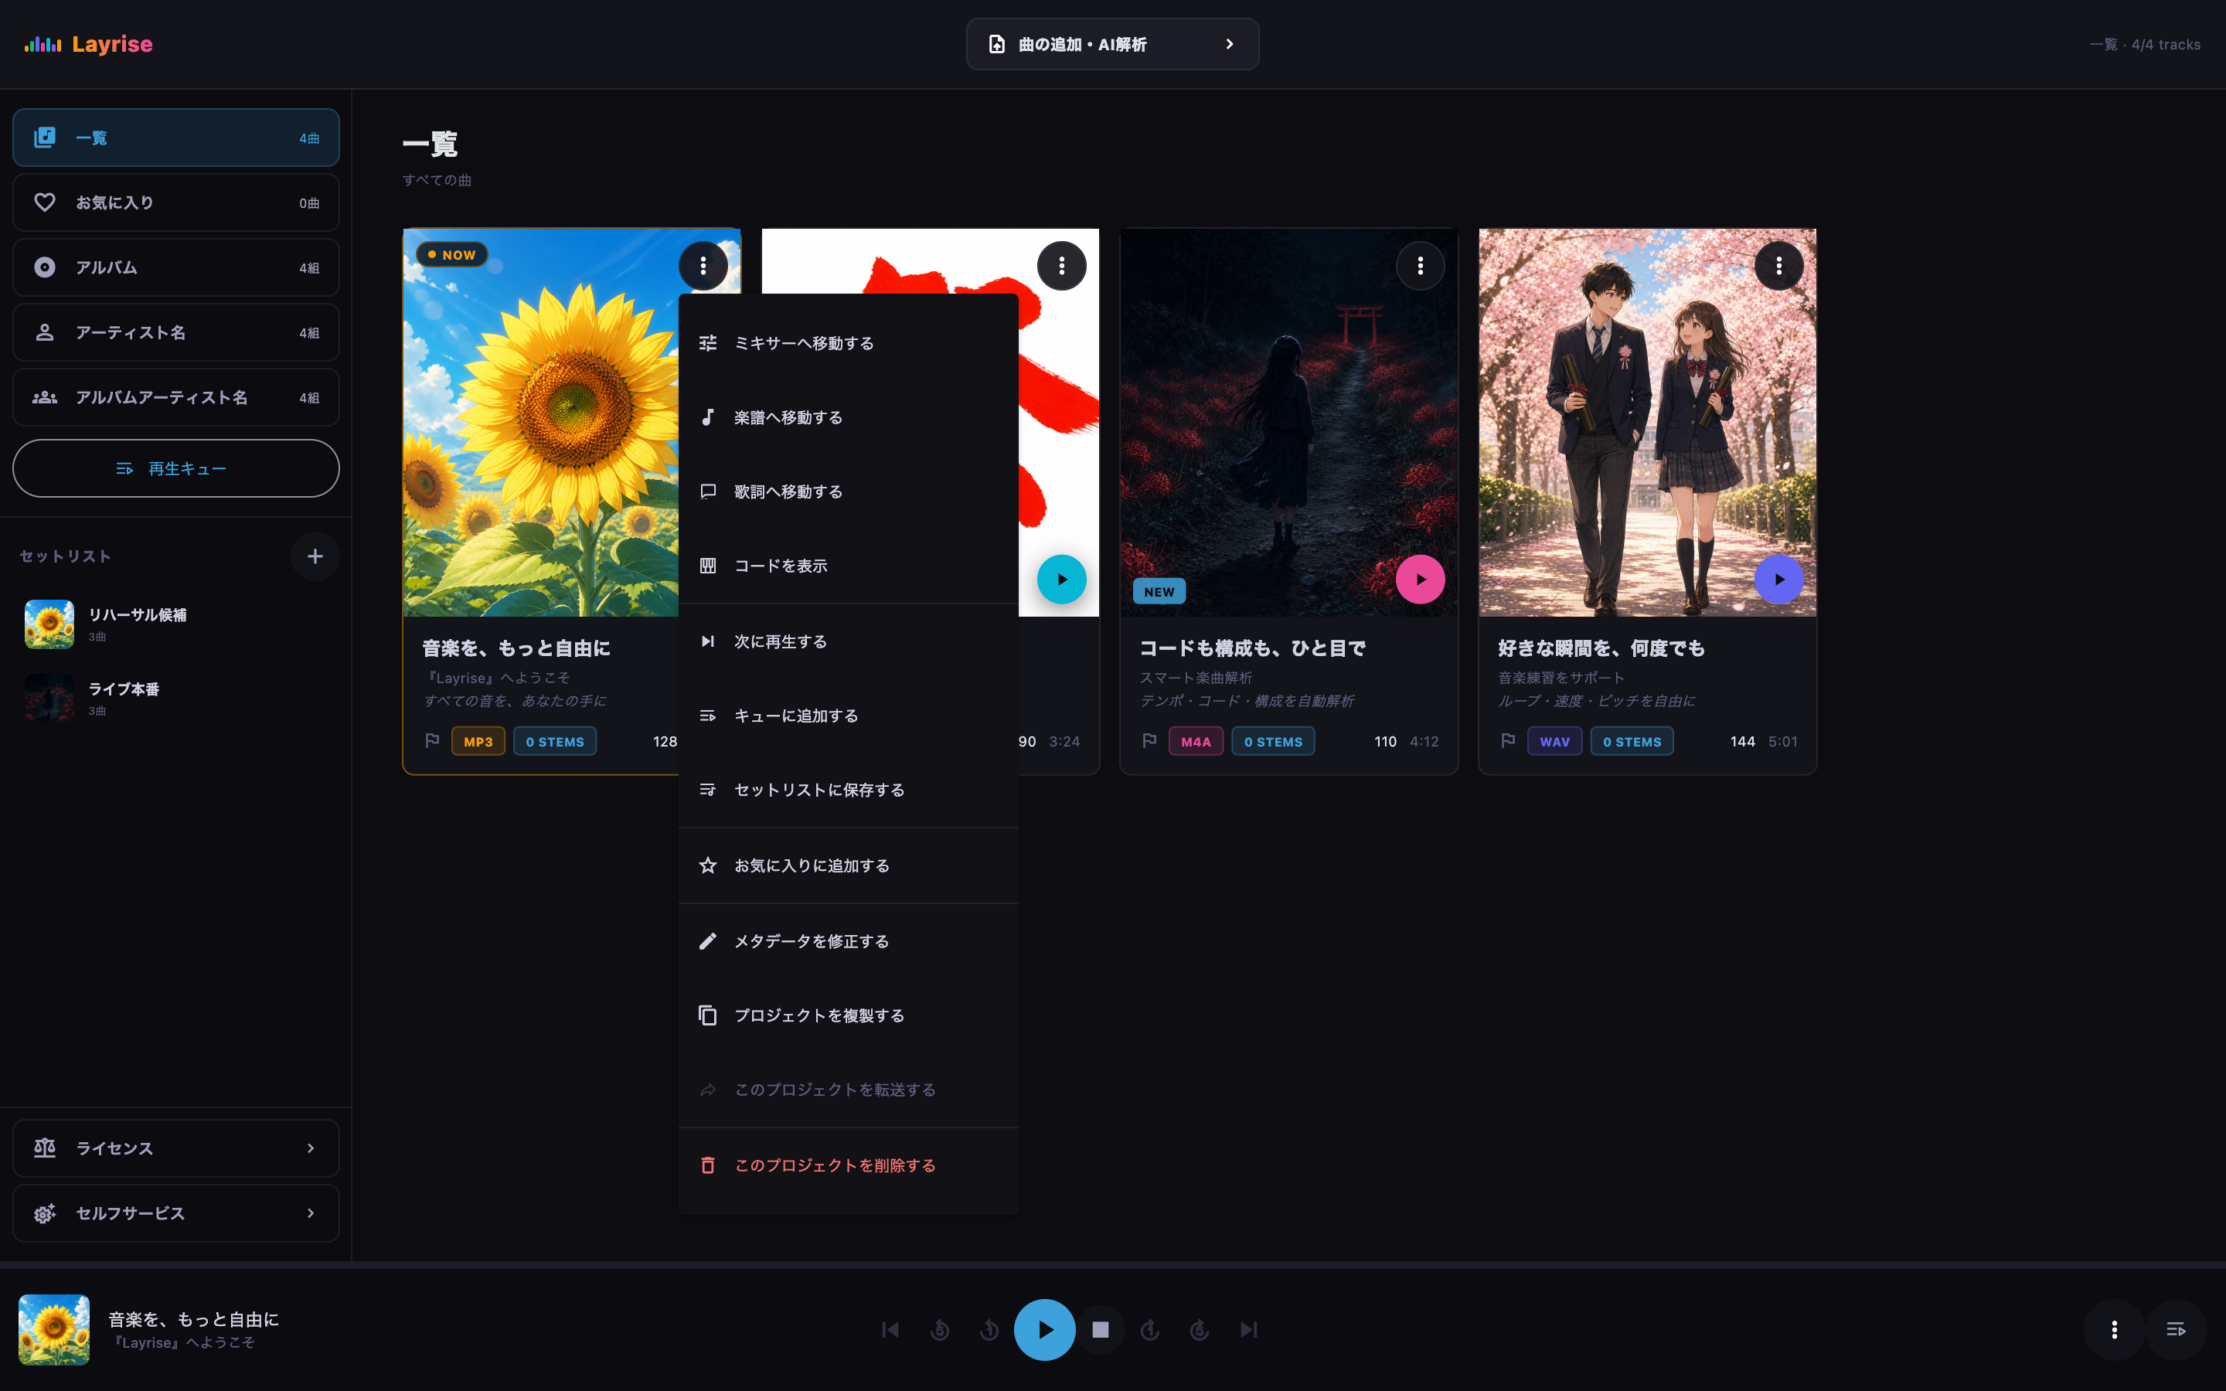
Task: Click the ライセンス scales icon
Action: [45, 1148]
